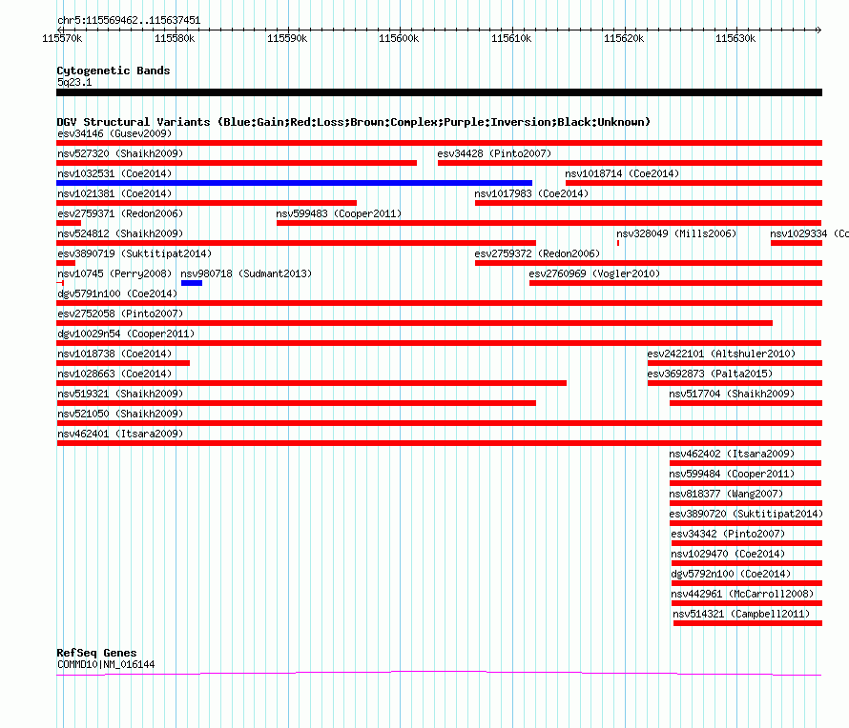This screenshot has width=849, height=728.
Task: Click nsv599484 (Cooper2011) label
Action: click(x=732, y=474)
